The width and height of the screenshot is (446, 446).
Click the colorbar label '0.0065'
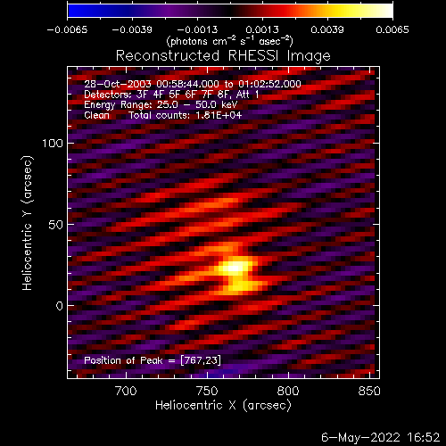pyautogui.click(x=392, y=29)
